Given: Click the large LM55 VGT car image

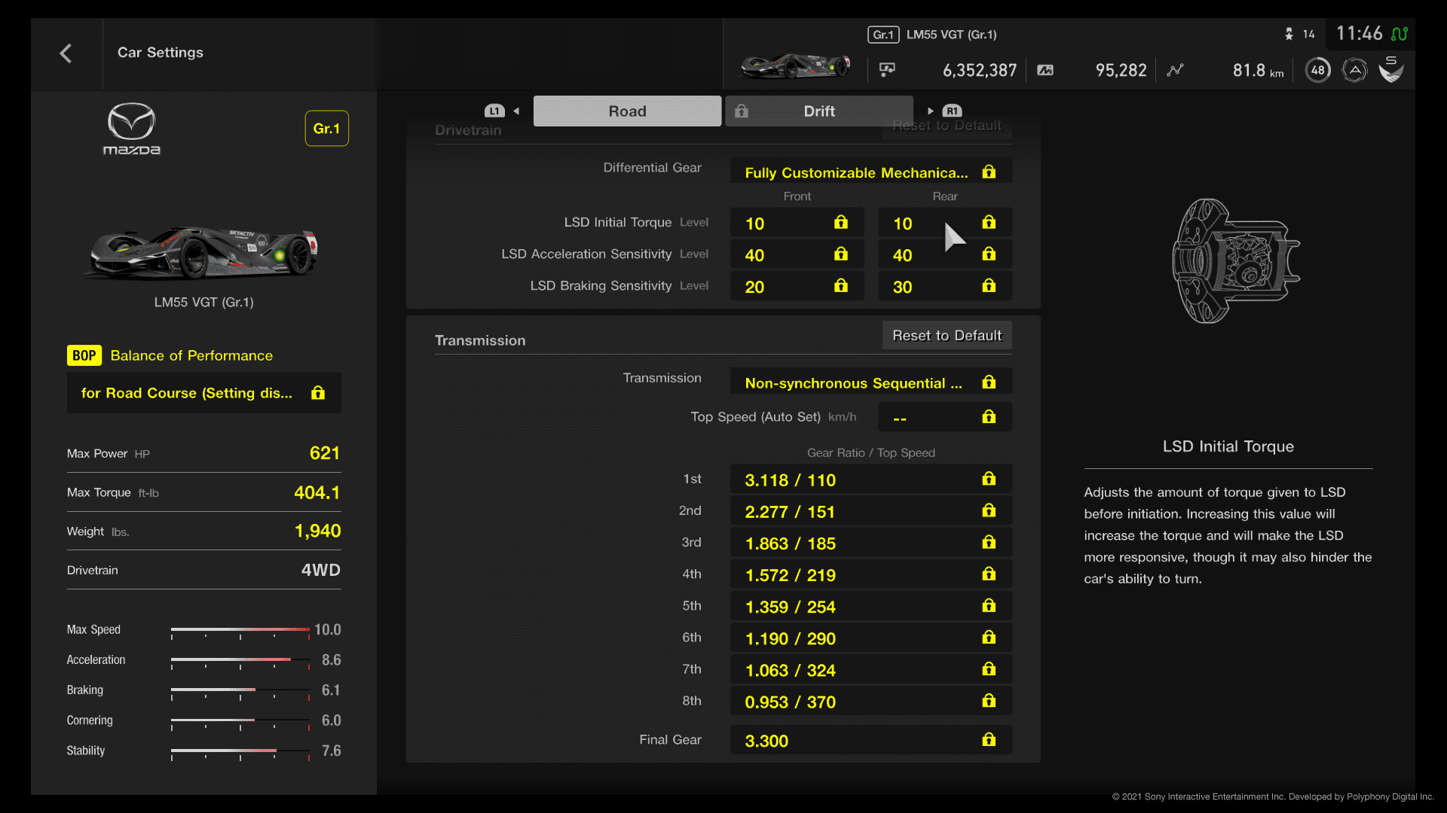Looking at the screenshot, I should pos(203,252).
